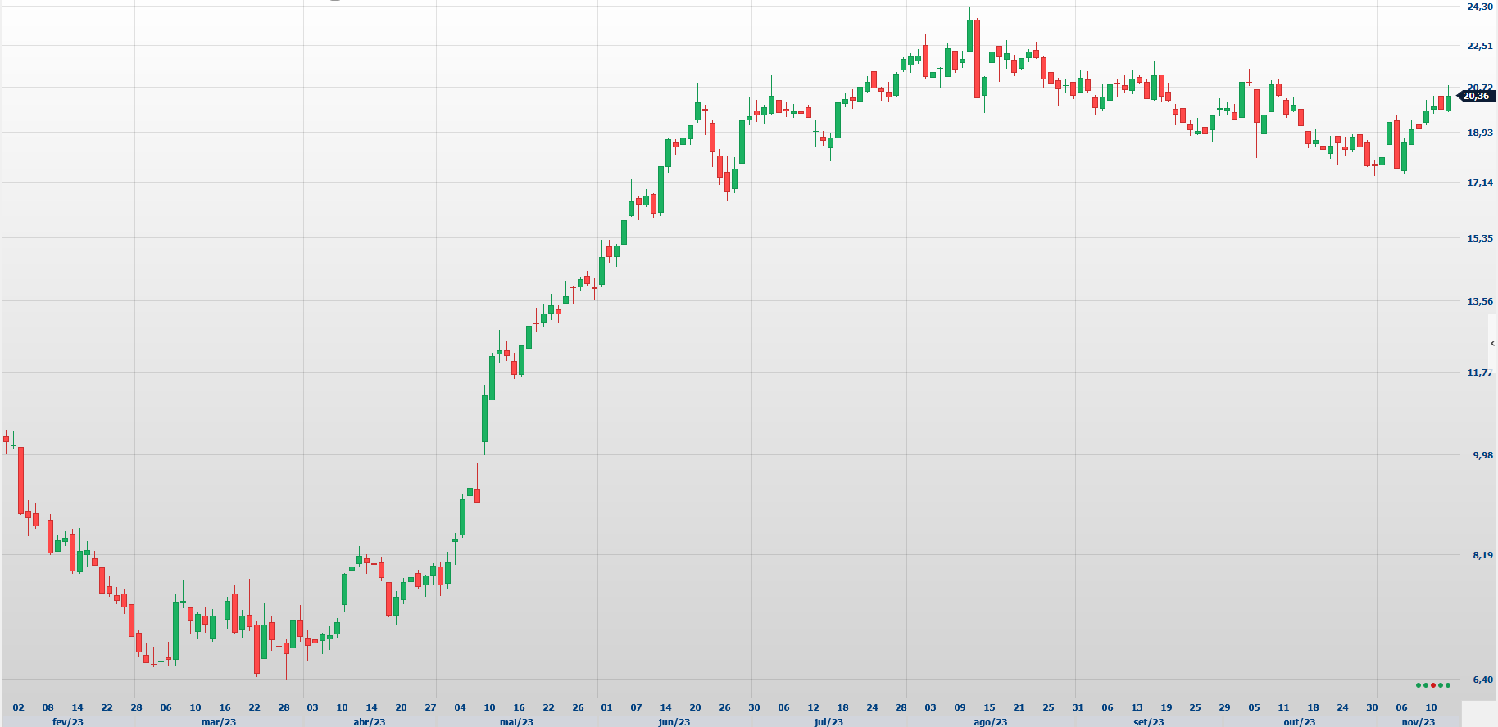
Task: Click the red dot in the indicator row
Action: click(x=1433, y=685)
